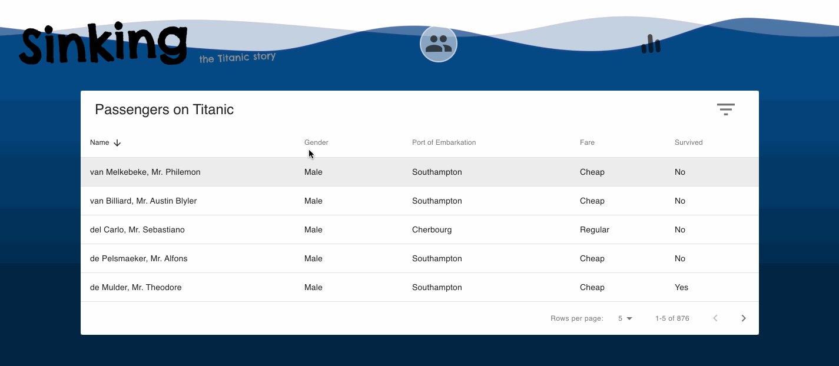The image size is (839, 366).
Task: Click Cheap fare in van Billiard row
Action: pyautogui.click(x=592, y=201)
